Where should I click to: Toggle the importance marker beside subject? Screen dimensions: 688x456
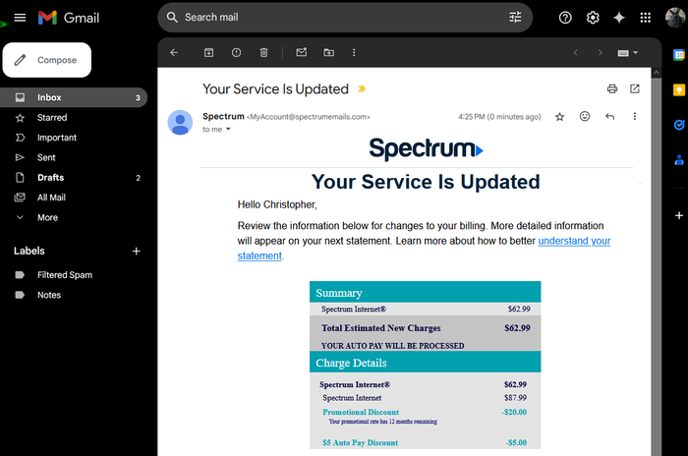click(362, 89)
